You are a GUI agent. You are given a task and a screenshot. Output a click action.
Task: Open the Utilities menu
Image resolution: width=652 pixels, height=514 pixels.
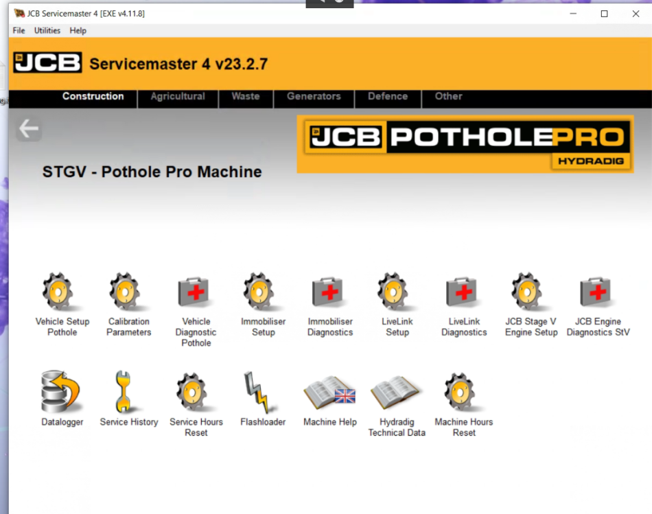tap(47, 30)
